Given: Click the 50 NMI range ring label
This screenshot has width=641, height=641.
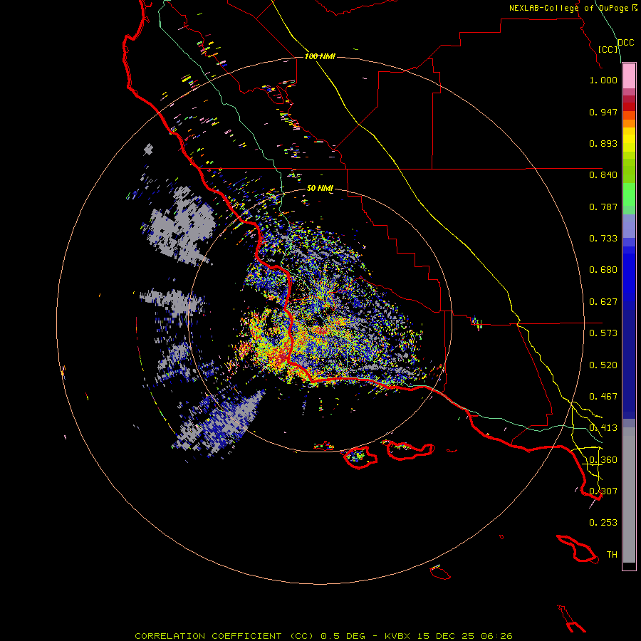Looking at the screenshot, I should [320, 188].
